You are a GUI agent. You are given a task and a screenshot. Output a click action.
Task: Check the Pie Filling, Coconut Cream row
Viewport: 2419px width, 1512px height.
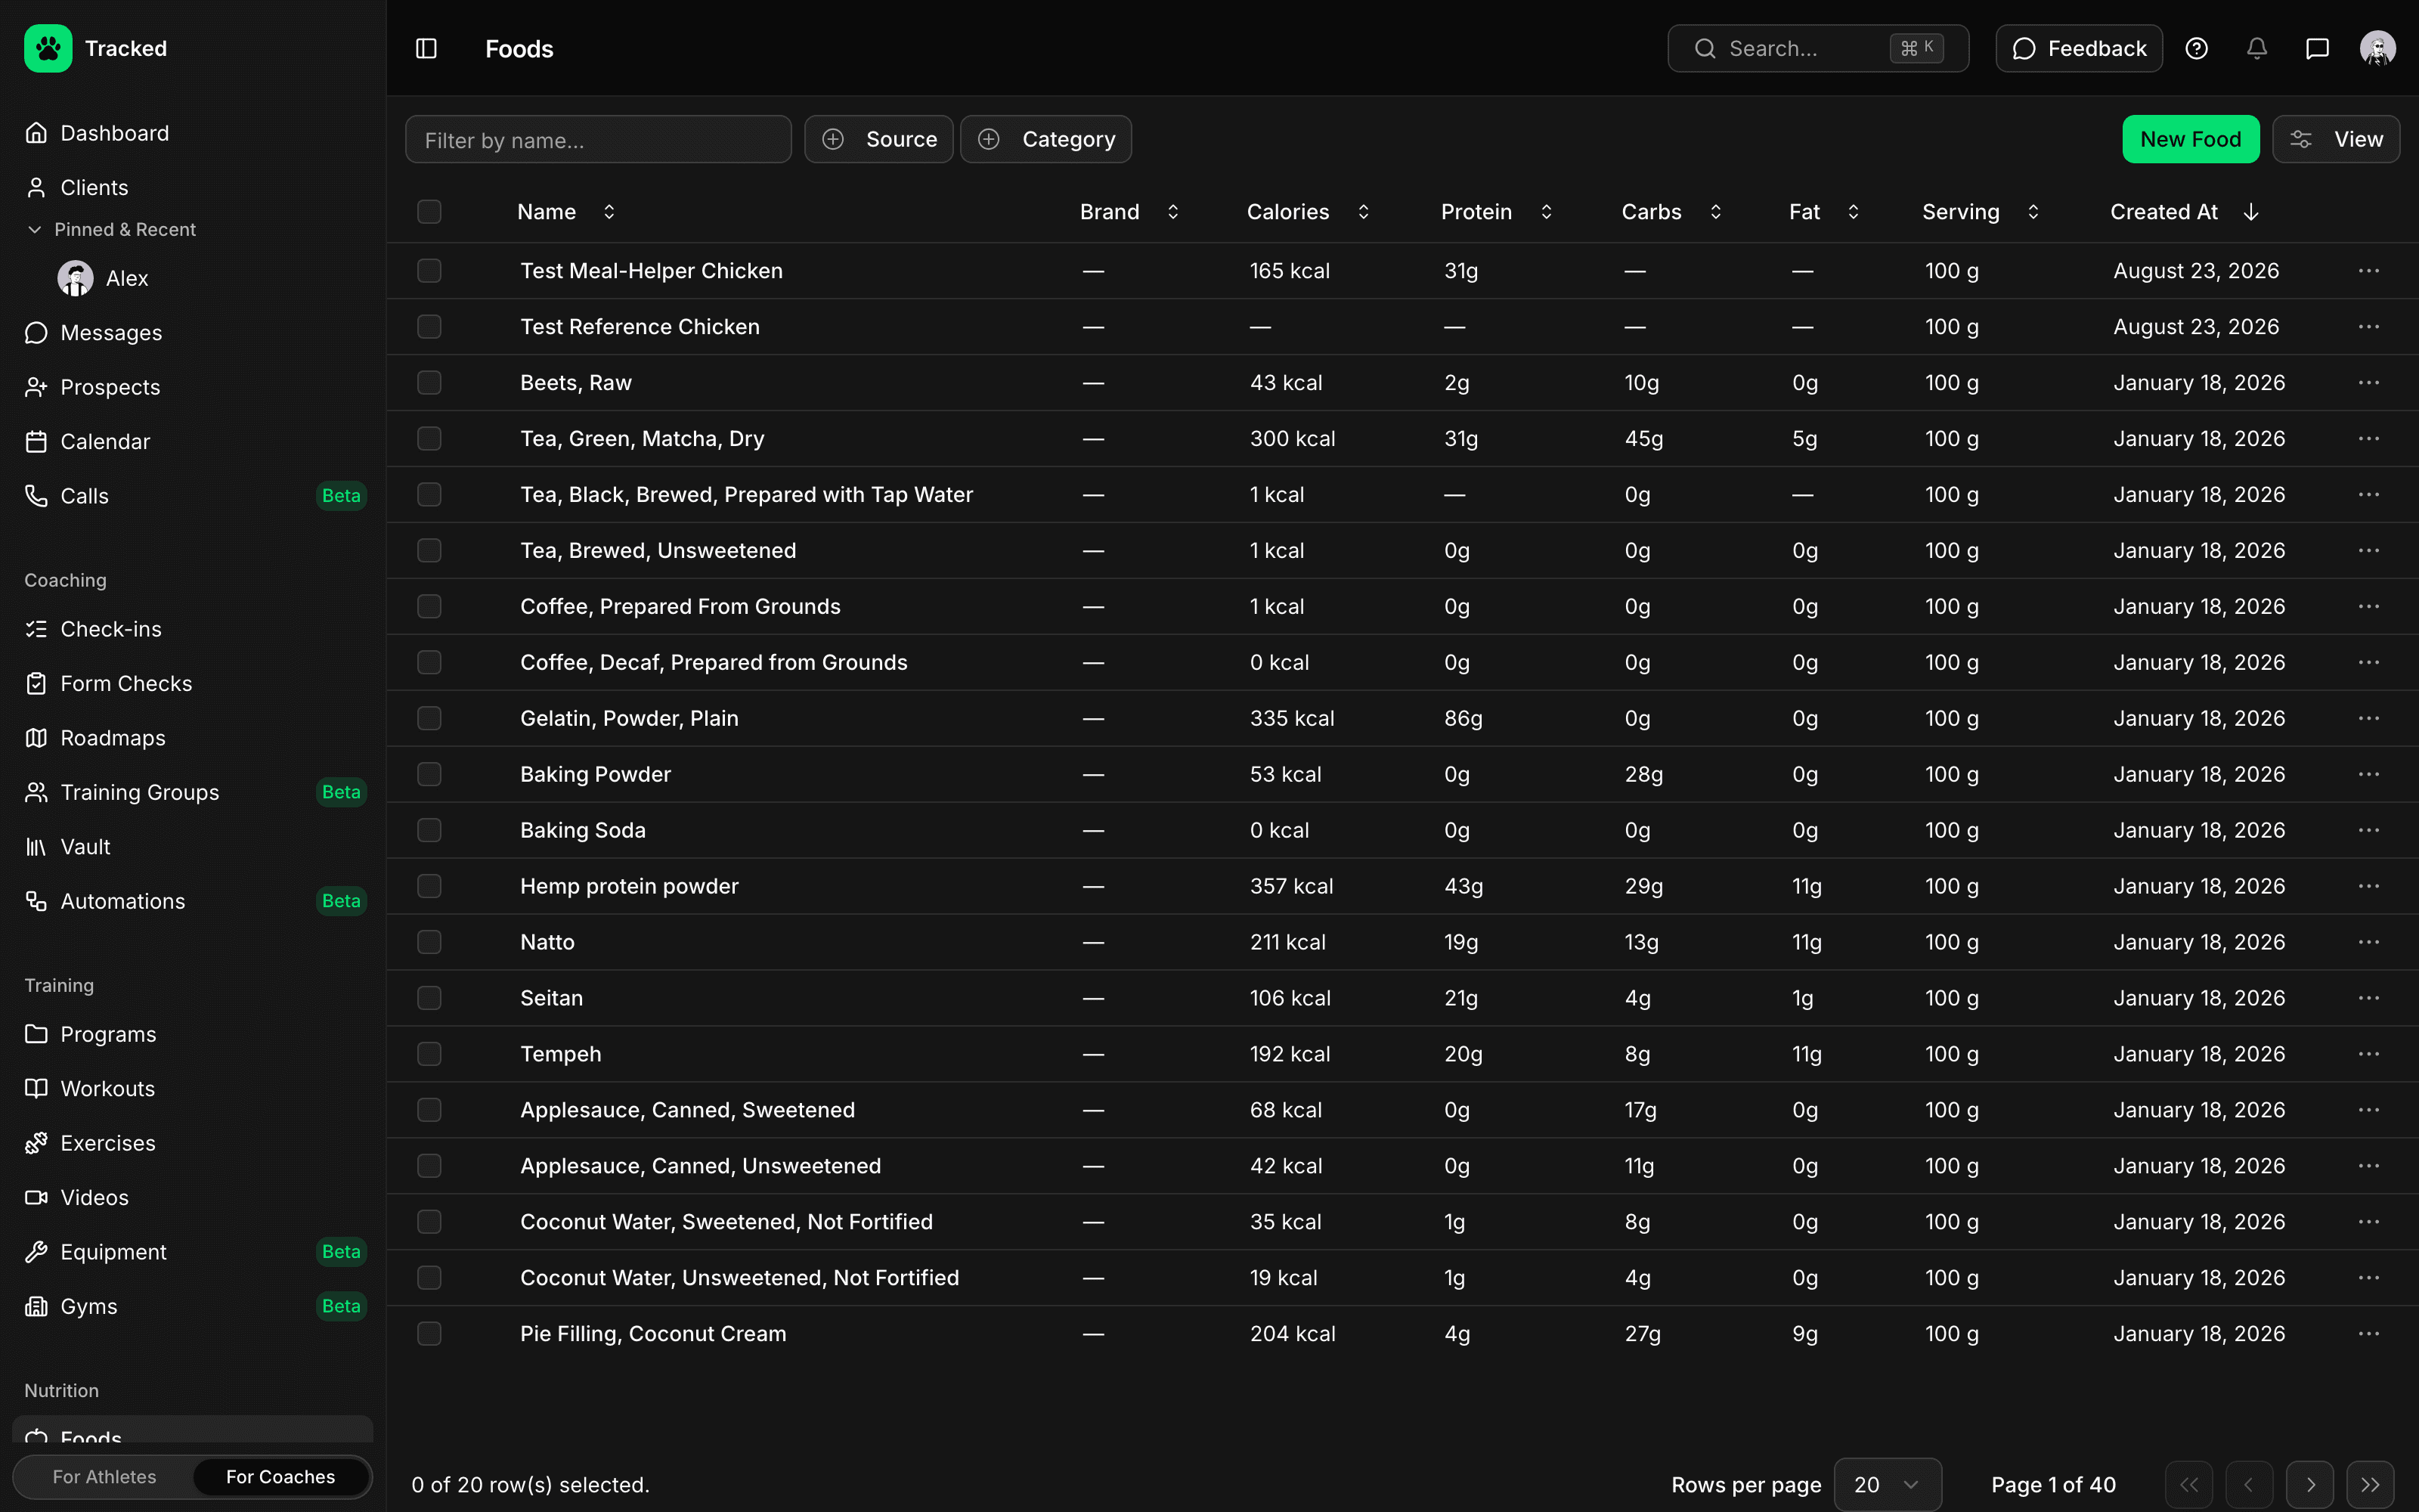coord(429,1333)
